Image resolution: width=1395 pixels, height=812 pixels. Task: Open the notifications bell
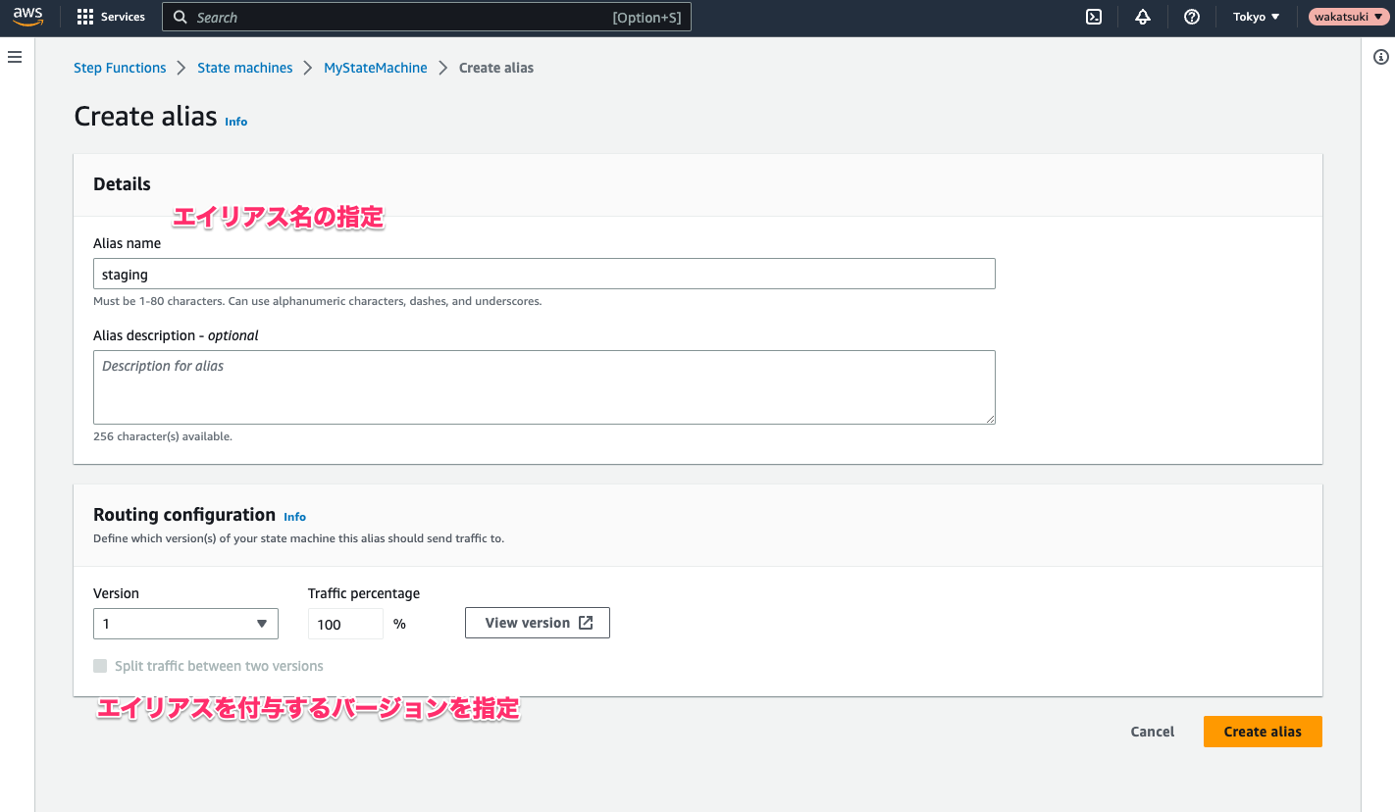[1143, 17]
